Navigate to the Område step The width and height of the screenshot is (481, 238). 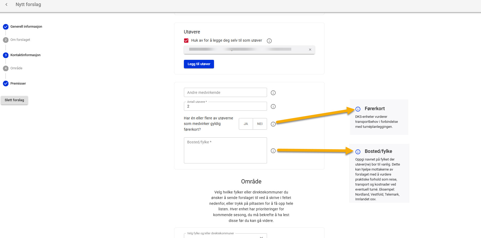16,68
